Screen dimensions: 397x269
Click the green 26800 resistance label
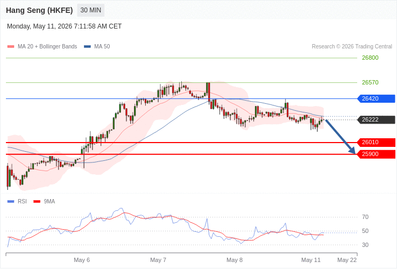coord(370,58)
